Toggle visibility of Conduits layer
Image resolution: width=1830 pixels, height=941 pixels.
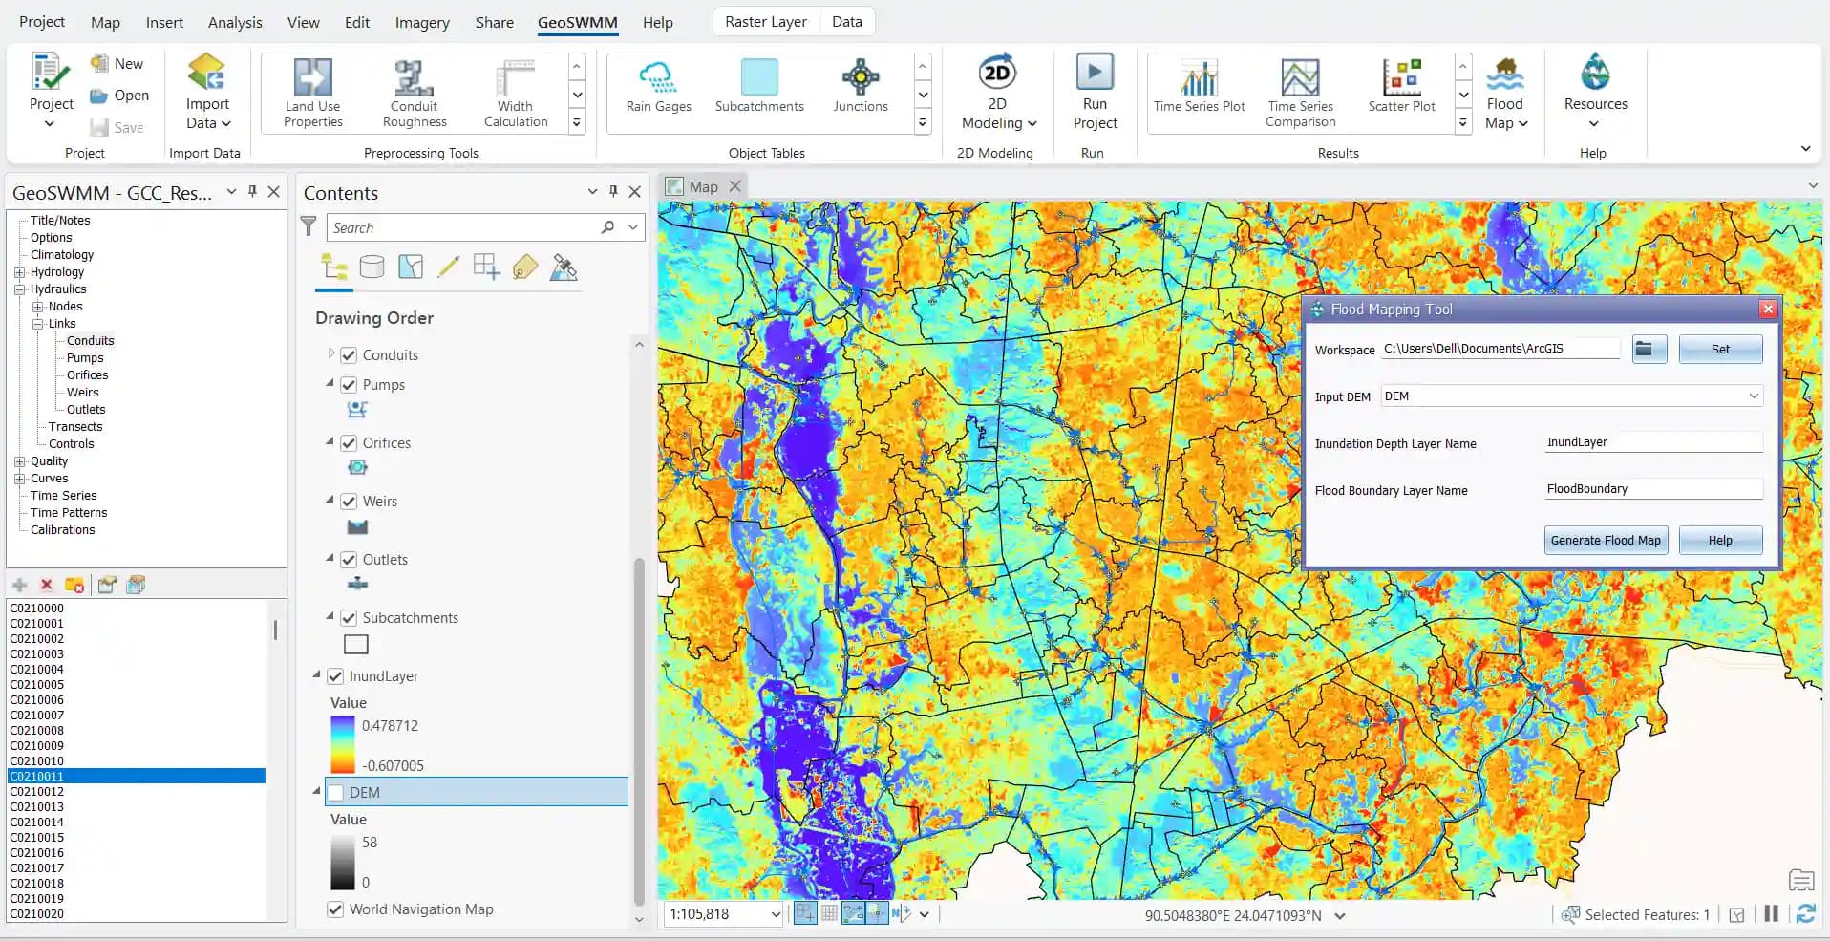coord(349,355)
